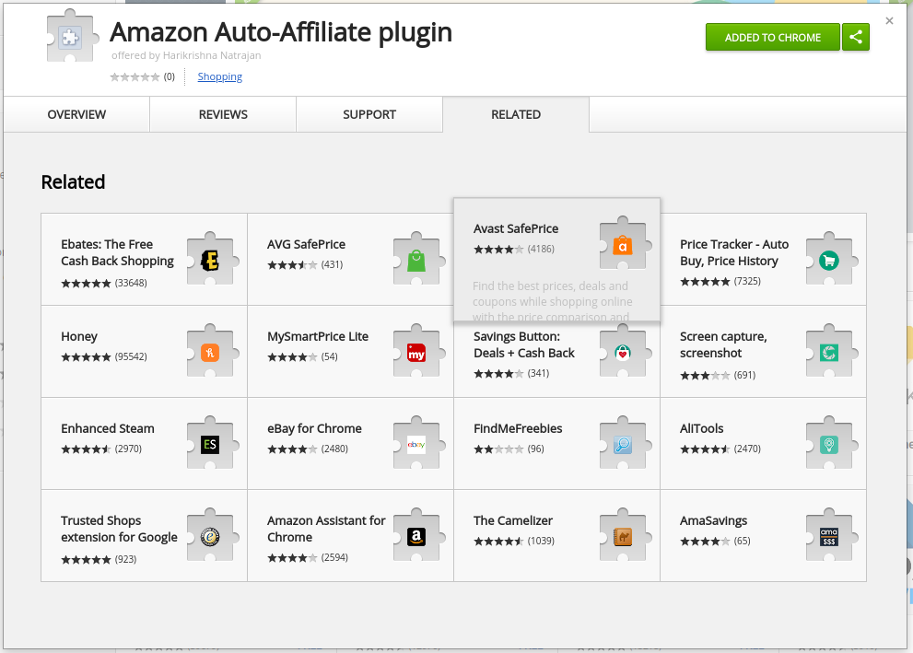The width and height of the screenshot is (913, 653).
Task: Click 'offered by Harikrishna Natrajan' text
Action: [186, 55]
